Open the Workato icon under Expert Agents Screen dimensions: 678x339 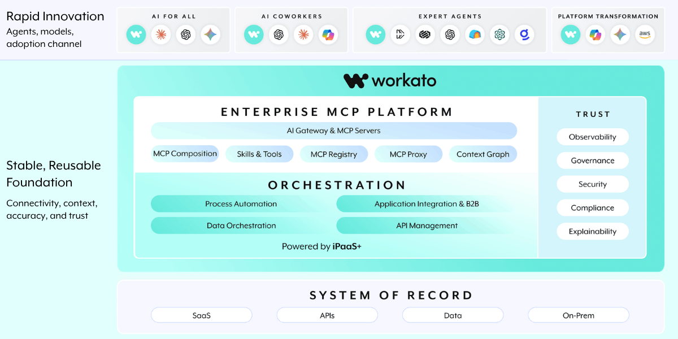pyautogui.click(x=376, y=35)
